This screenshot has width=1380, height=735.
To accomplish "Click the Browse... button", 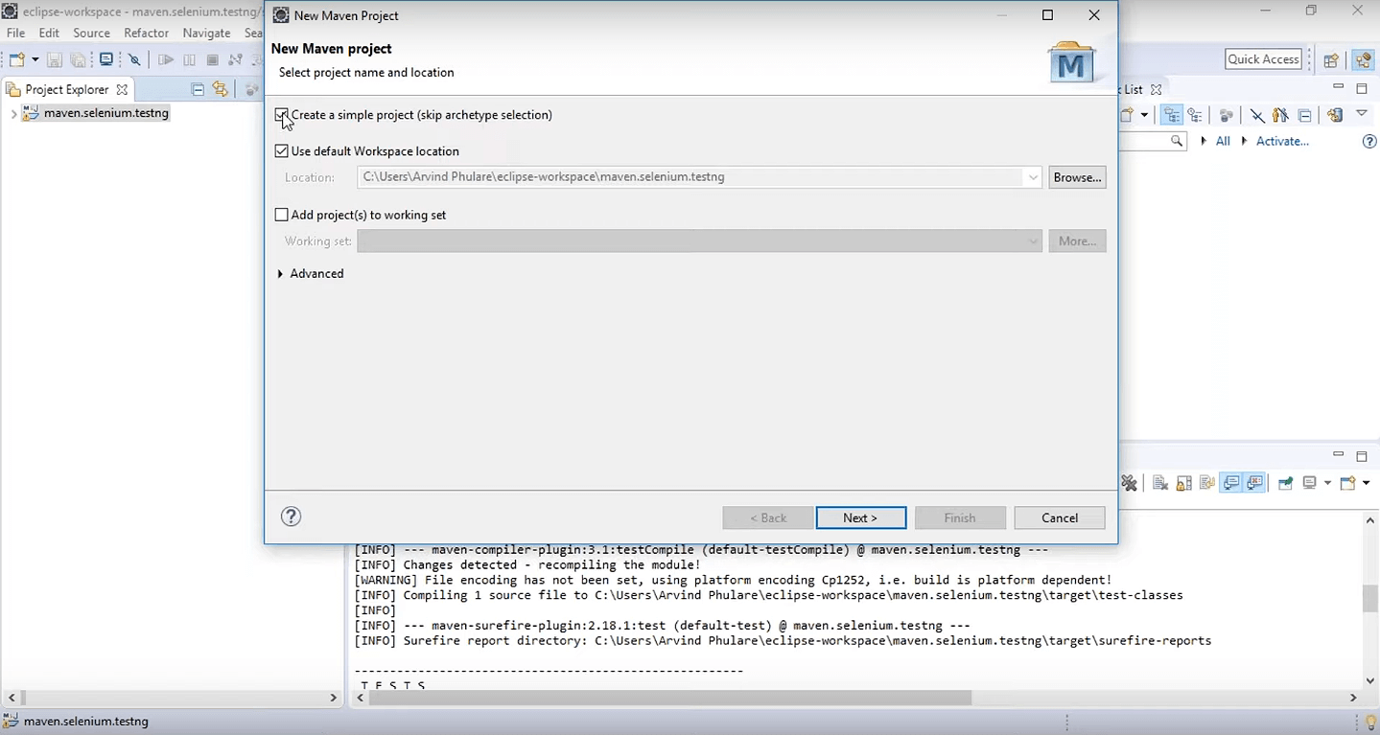I will click(1077, 177).
